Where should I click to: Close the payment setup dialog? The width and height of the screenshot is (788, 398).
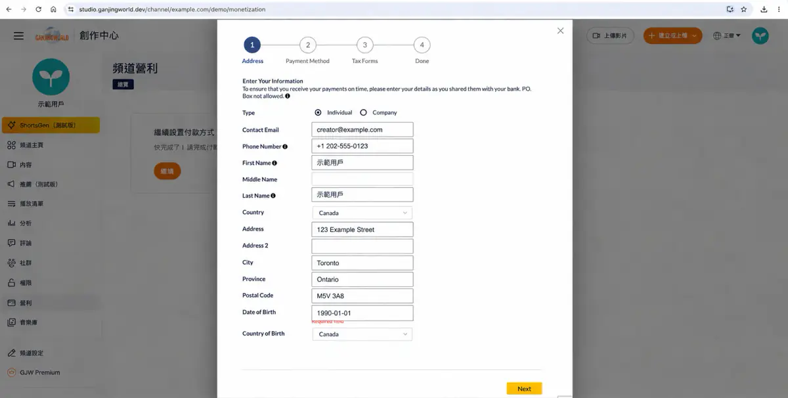point(560,31)
